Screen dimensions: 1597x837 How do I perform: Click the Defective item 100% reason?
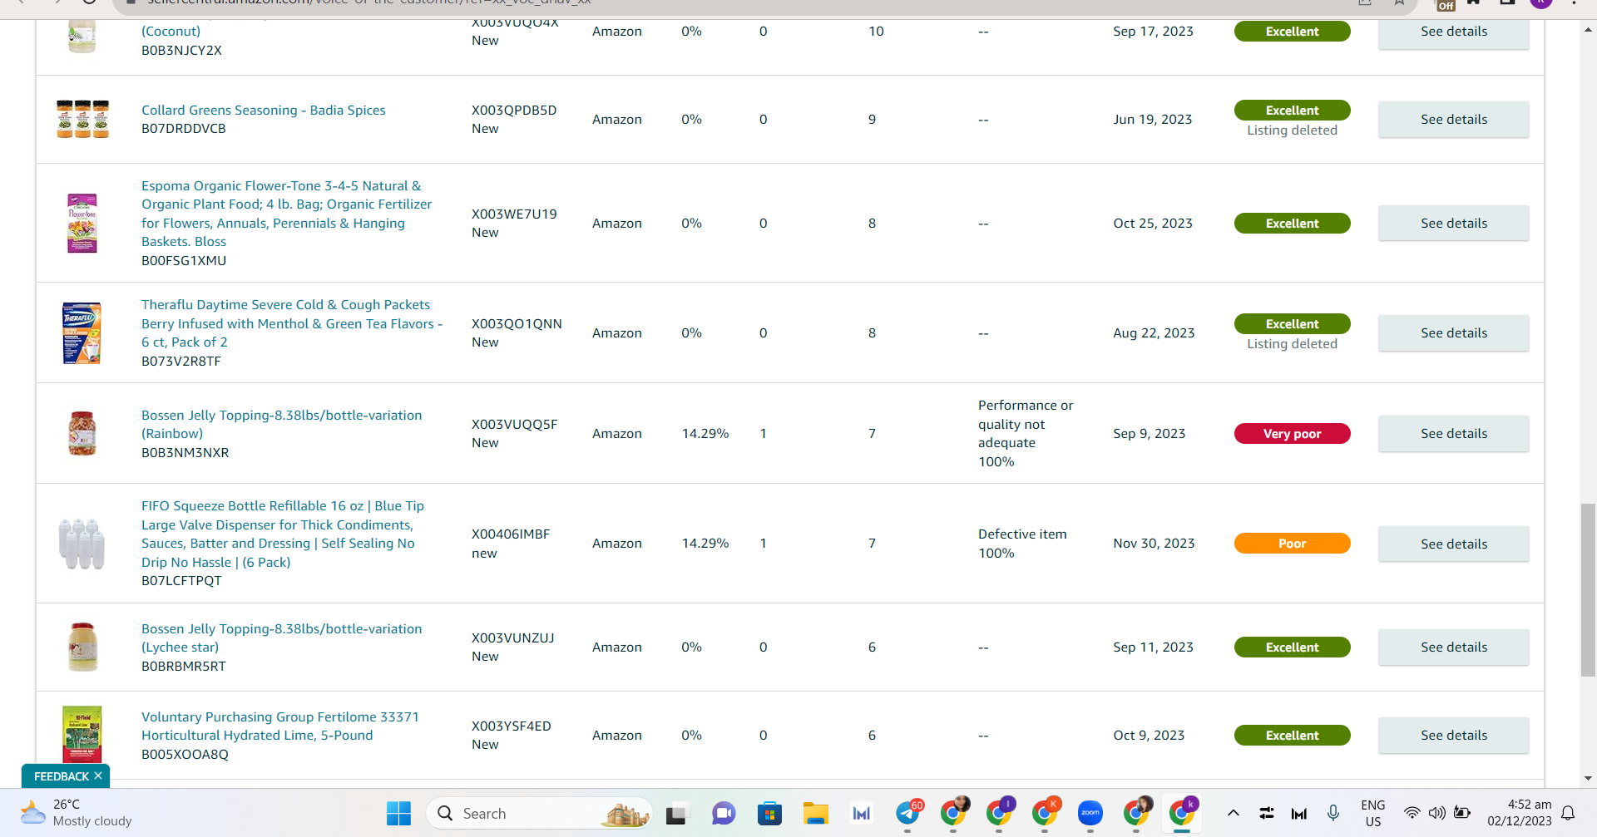1022,544
